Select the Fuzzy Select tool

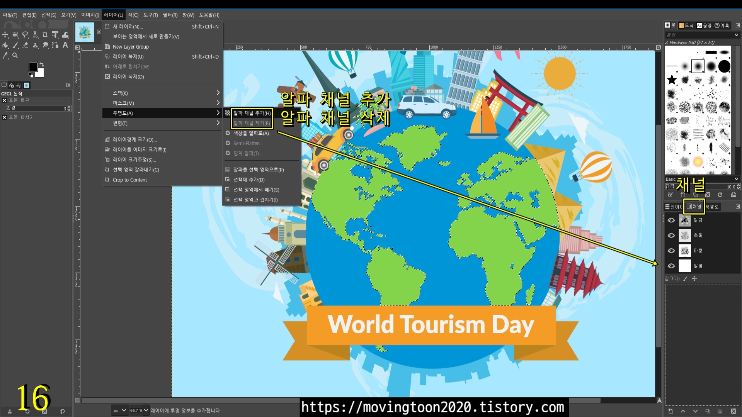(35, 34)
